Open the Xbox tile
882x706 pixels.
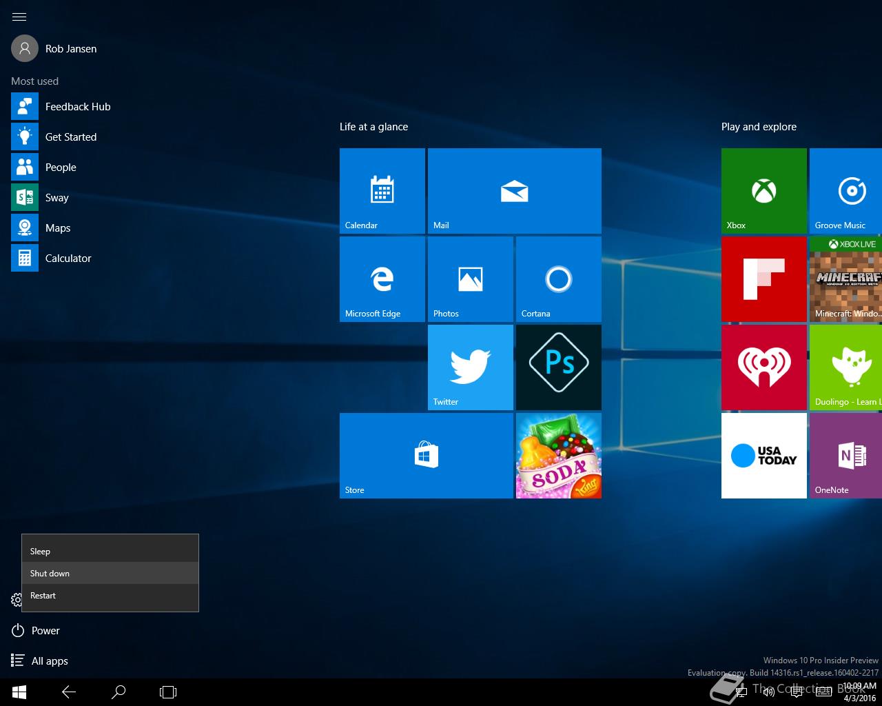click(x=764, y=191)
